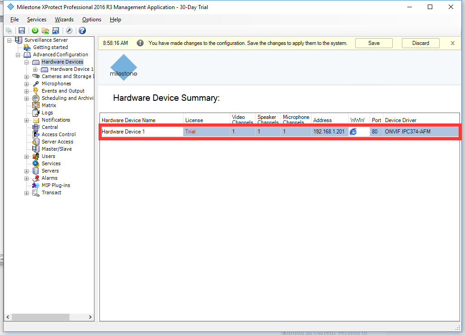Click the exclamation info icon in notification bar

[140, 43]
